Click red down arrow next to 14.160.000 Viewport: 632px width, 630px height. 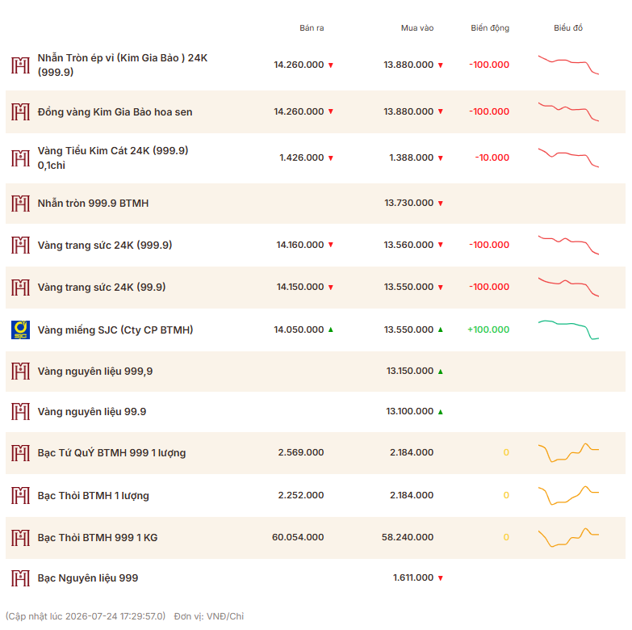point(330,245)
